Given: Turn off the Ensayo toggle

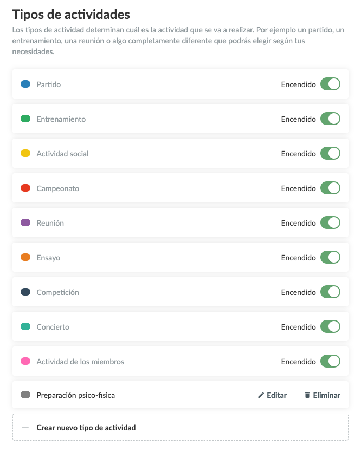Looking at the screenshot, I should point(330,257).
